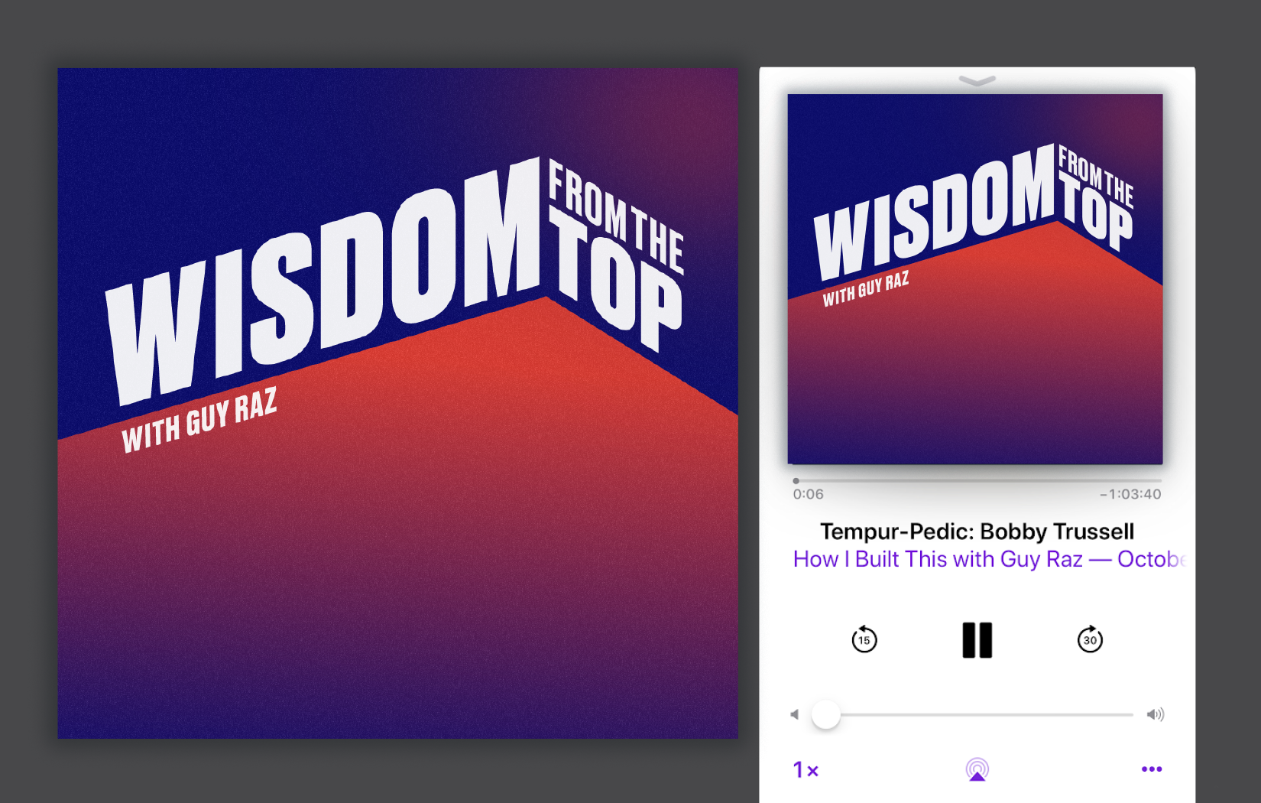Skip forward 30 seconds
Screen dimensions: 1261x803
pyautogui.click(x=1090, y=639)
